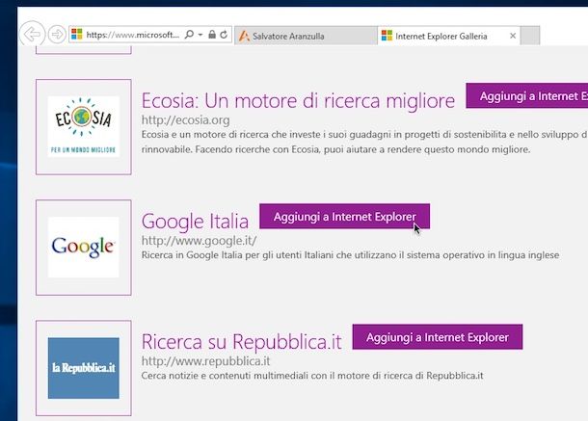Click the la Repubblica.it logo thumbnail

click(84, 368)
